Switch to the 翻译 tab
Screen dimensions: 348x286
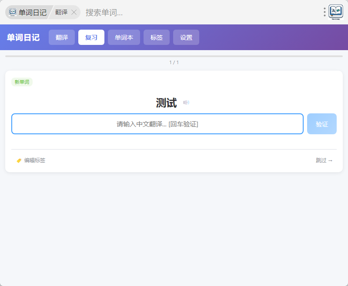pyautogui.click(x=62, y=37)
